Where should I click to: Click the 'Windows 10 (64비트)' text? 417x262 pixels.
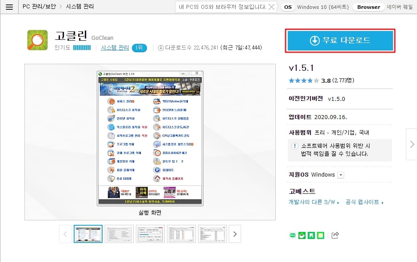click(x=323, y=7)
